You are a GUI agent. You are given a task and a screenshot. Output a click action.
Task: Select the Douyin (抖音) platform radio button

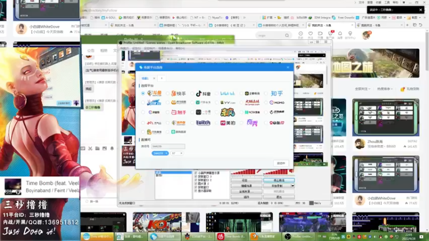(192, 93)
